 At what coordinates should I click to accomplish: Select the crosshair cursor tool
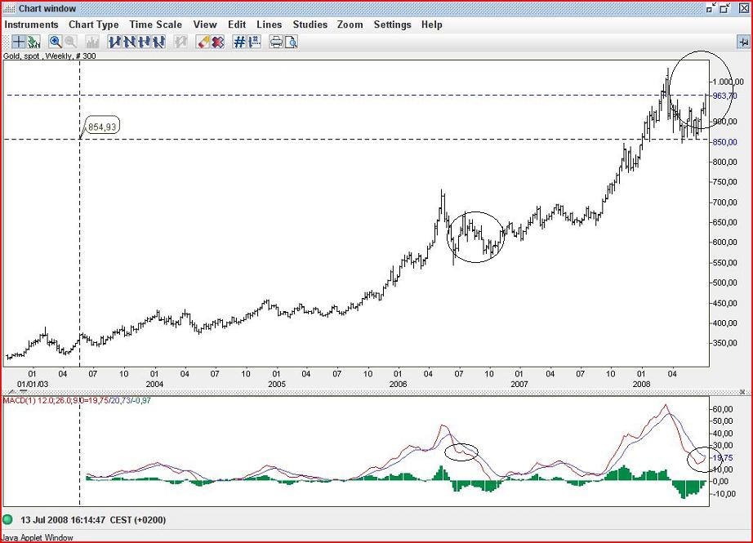pyautogui.click(x=19, y=42)
